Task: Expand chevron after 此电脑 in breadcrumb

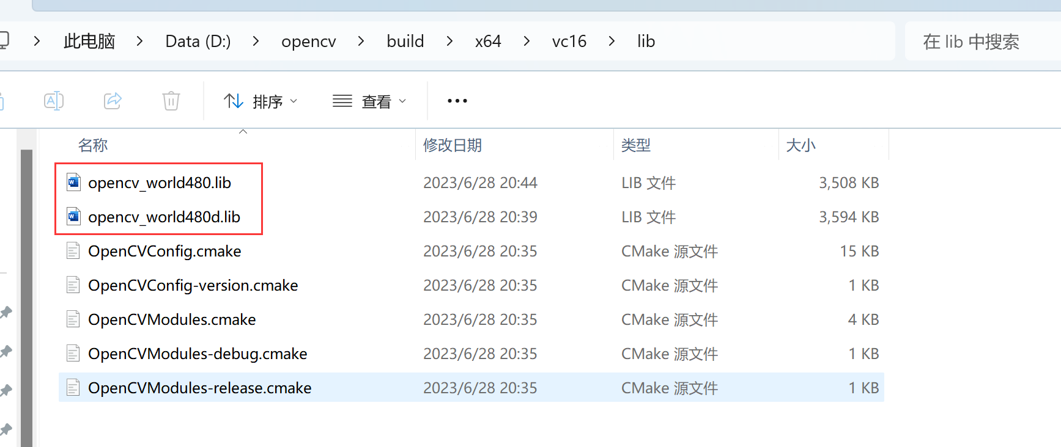Action: (140, 42)
